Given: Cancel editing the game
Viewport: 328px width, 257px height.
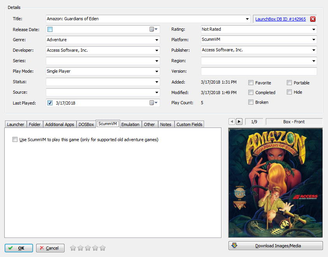Looking at the screenshot, I should (50, 248).
